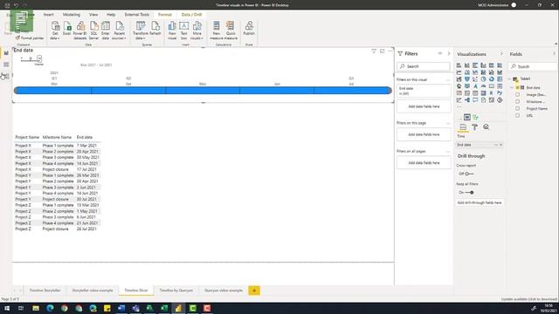Publish the report
This screenshot has width=559, height=314.
coord(249,29)
